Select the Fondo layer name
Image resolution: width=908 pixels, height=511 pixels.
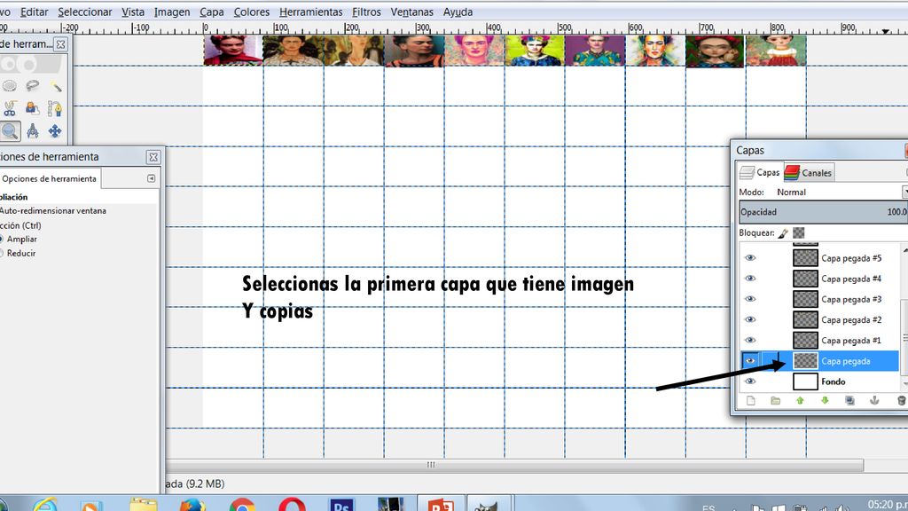click(834, 381)
